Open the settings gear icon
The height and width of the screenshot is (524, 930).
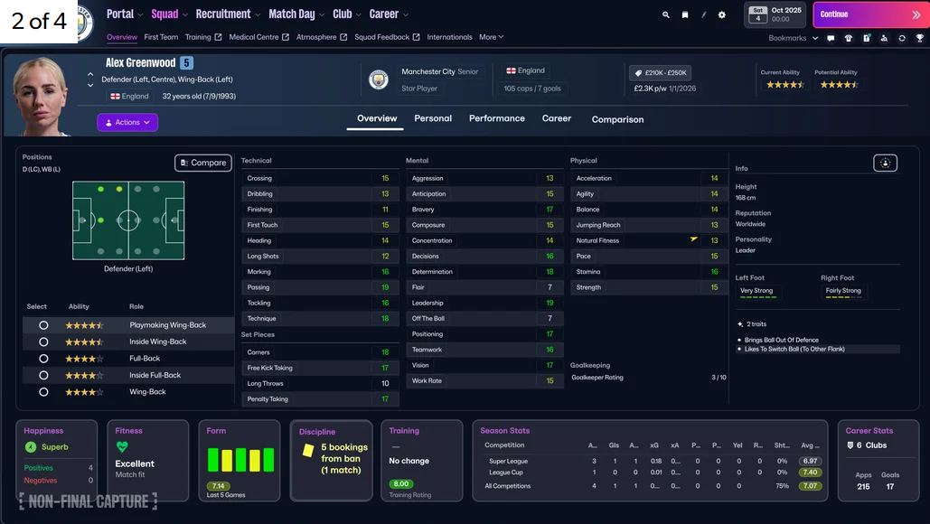click(x=722, y=14)
